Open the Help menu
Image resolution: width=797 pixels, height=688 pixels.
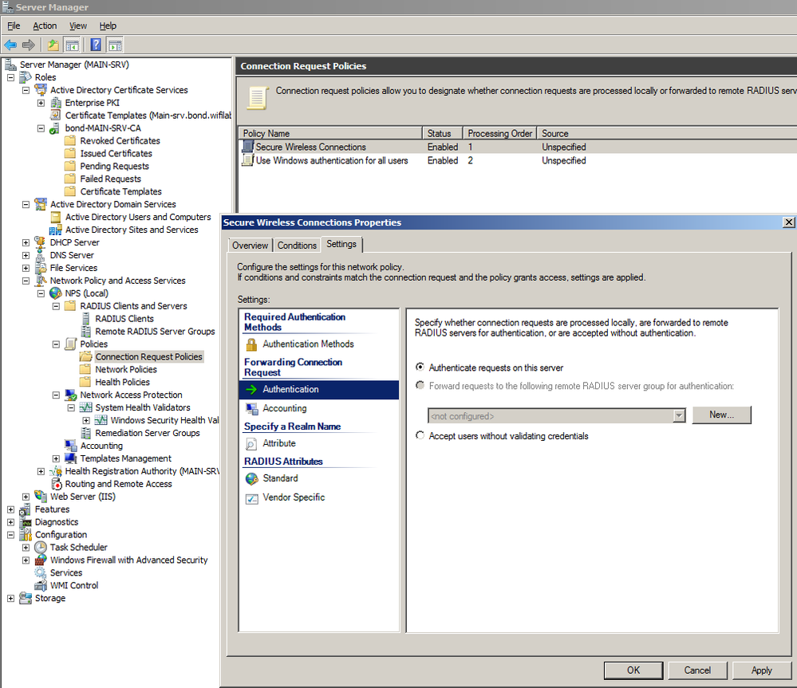pyautogui.click(x=108, y=26)
